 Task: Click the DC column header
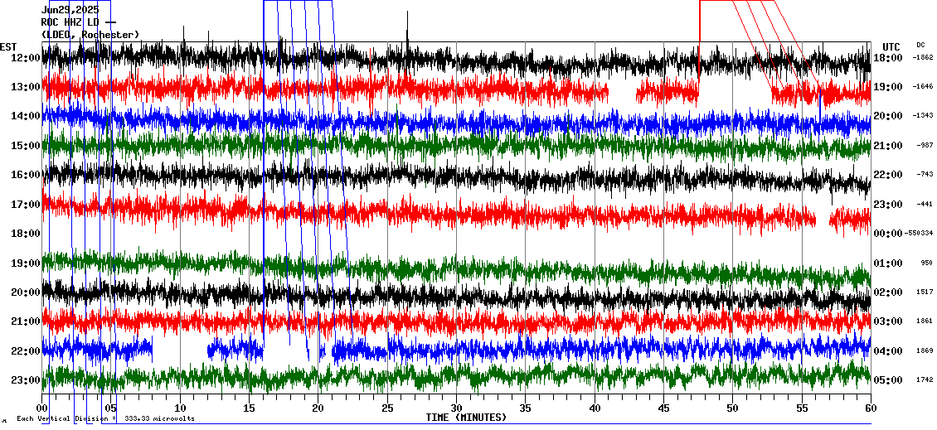pyautogui.click(x=920, y=45)
